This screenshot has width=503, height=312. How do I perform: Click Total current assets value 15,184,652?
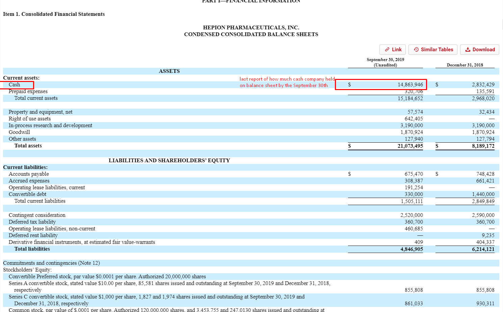410,98
